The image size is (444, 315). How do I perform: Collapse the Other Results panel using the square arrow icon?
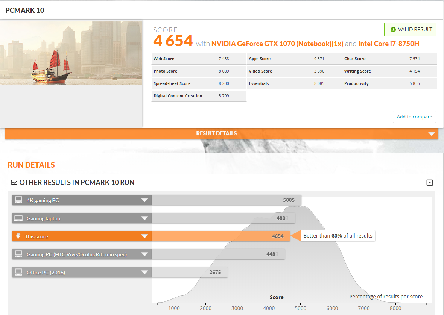click(x=430, y=183)
